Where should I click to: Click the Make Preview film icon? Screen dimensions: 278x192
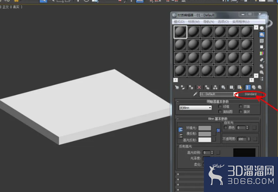(262, 60)
